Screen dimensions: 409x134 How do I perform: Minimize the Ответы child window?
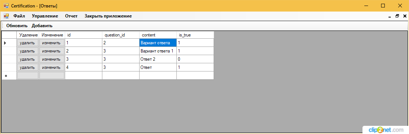(390, 16)
